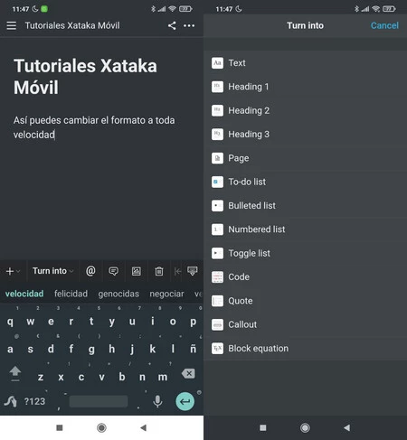
Task: Switch keyboard to ?123 symbols
Action: (x=34, y=401)
